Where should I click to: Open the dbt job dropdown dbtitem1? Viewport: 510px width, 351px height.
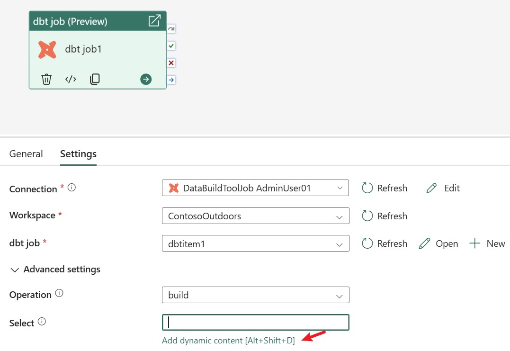point(255,243)
